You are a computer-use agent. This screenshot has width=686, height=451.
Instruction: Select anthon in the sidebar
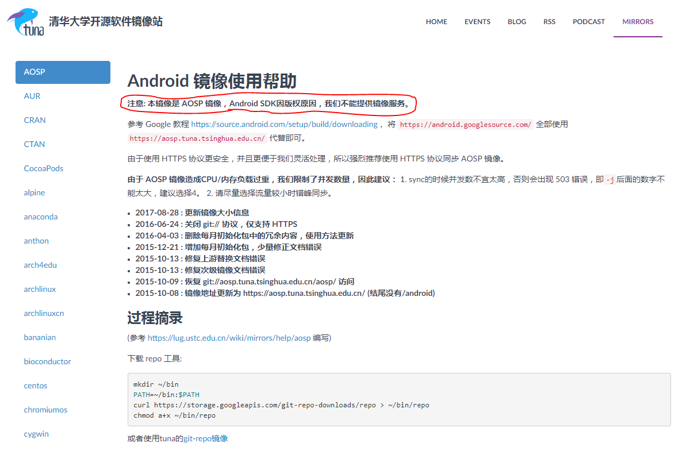pos(36,241)
